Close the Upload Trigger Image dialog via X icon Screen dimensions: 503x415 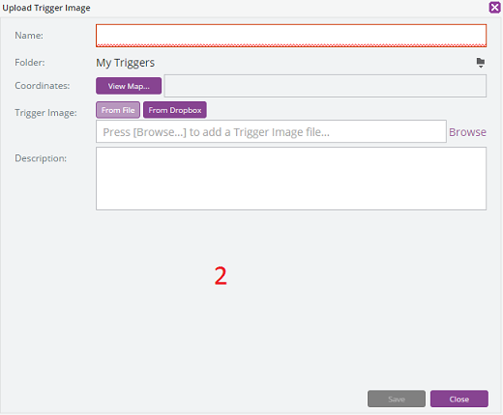pyautogui.click(x=494, y=7)
